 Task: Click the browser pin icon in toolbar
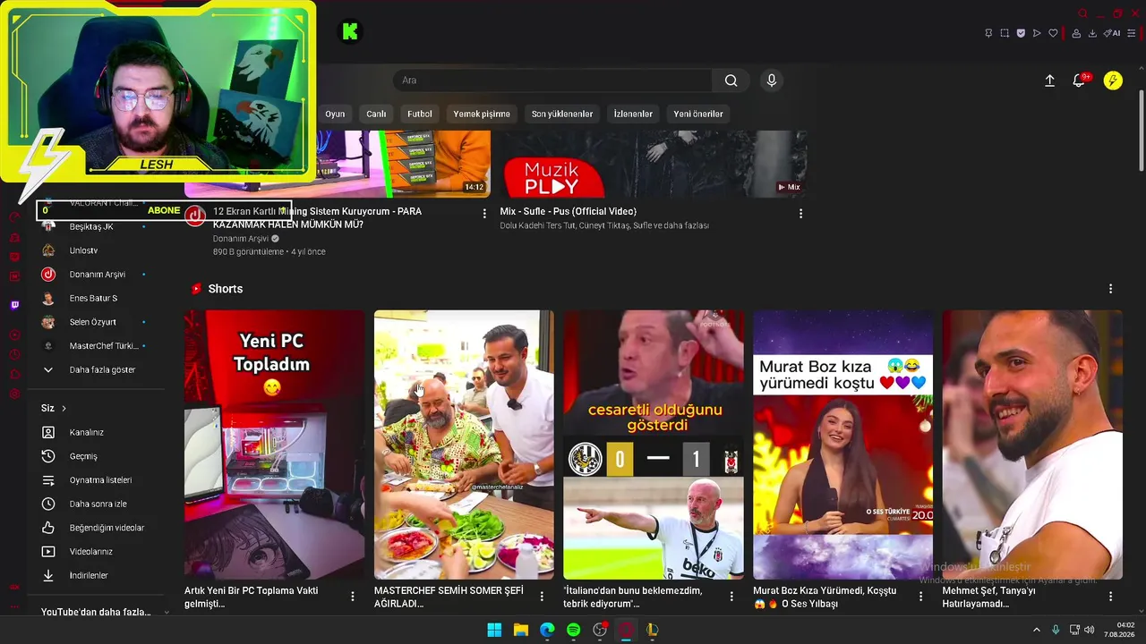click(988, 33)
